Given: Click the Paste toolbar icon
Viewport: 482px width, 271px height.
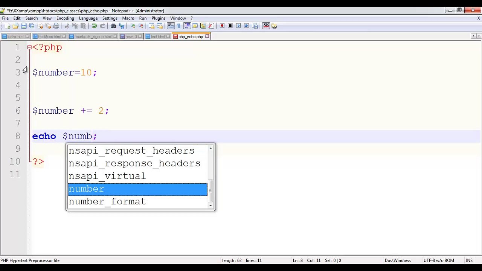Looking at the screenshot, I should (83, 26).
